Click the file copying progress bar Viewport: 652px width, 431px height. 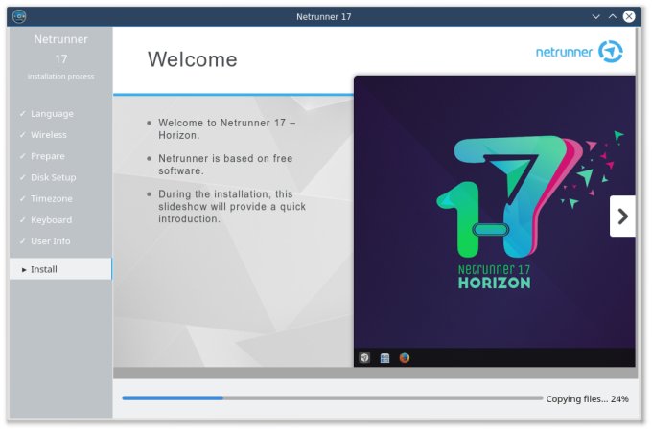coord(333,397)
